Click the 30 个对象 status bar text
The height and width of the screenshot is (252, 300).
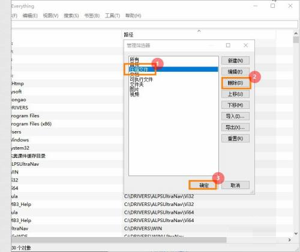point(21,248)
